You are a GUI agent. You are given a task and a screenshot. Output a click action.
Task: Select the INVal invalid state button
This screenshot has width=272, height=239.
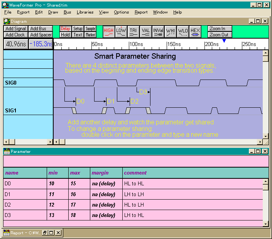(158, 32)
